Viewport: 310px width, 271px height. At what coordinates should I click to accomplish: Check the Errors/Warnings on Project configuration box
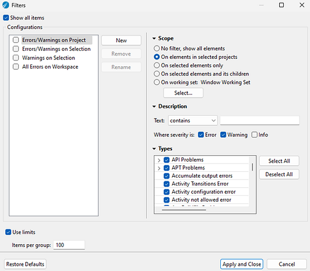point(16,40)
